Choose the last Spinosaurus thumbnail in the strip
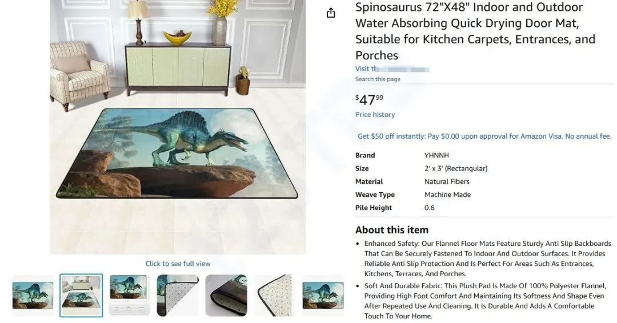The image size is (617, 323). 323,295
